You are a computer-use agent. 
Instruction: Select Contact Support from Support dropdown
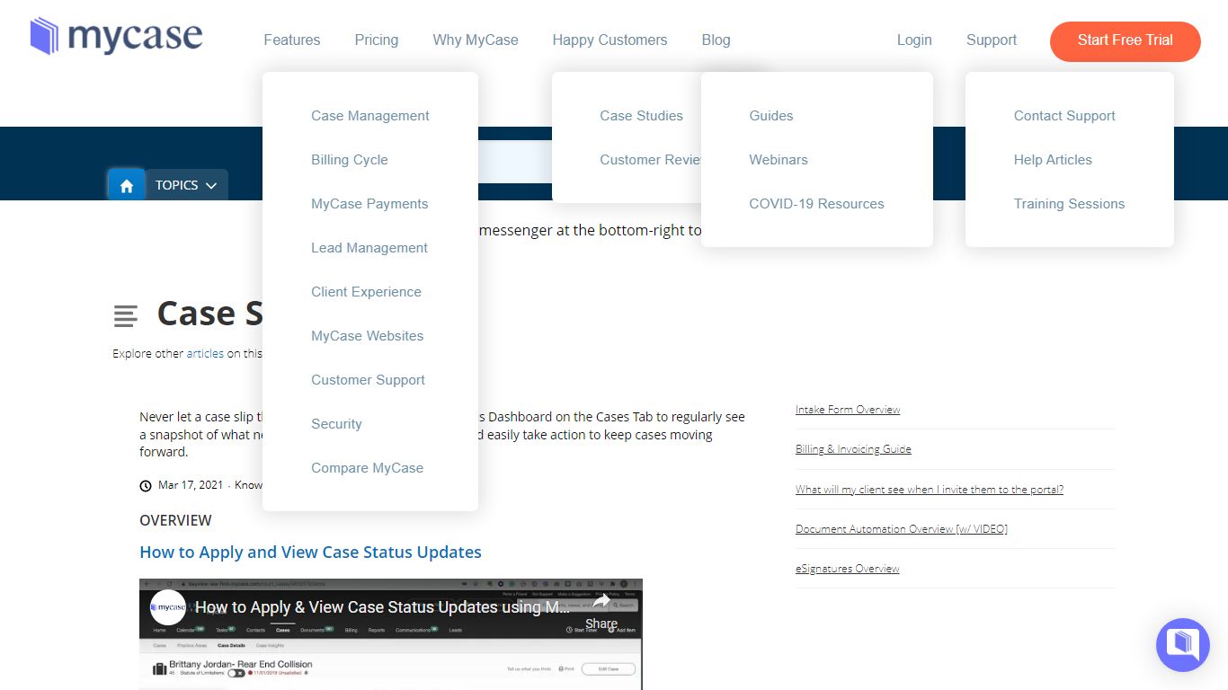point(1064,116)
